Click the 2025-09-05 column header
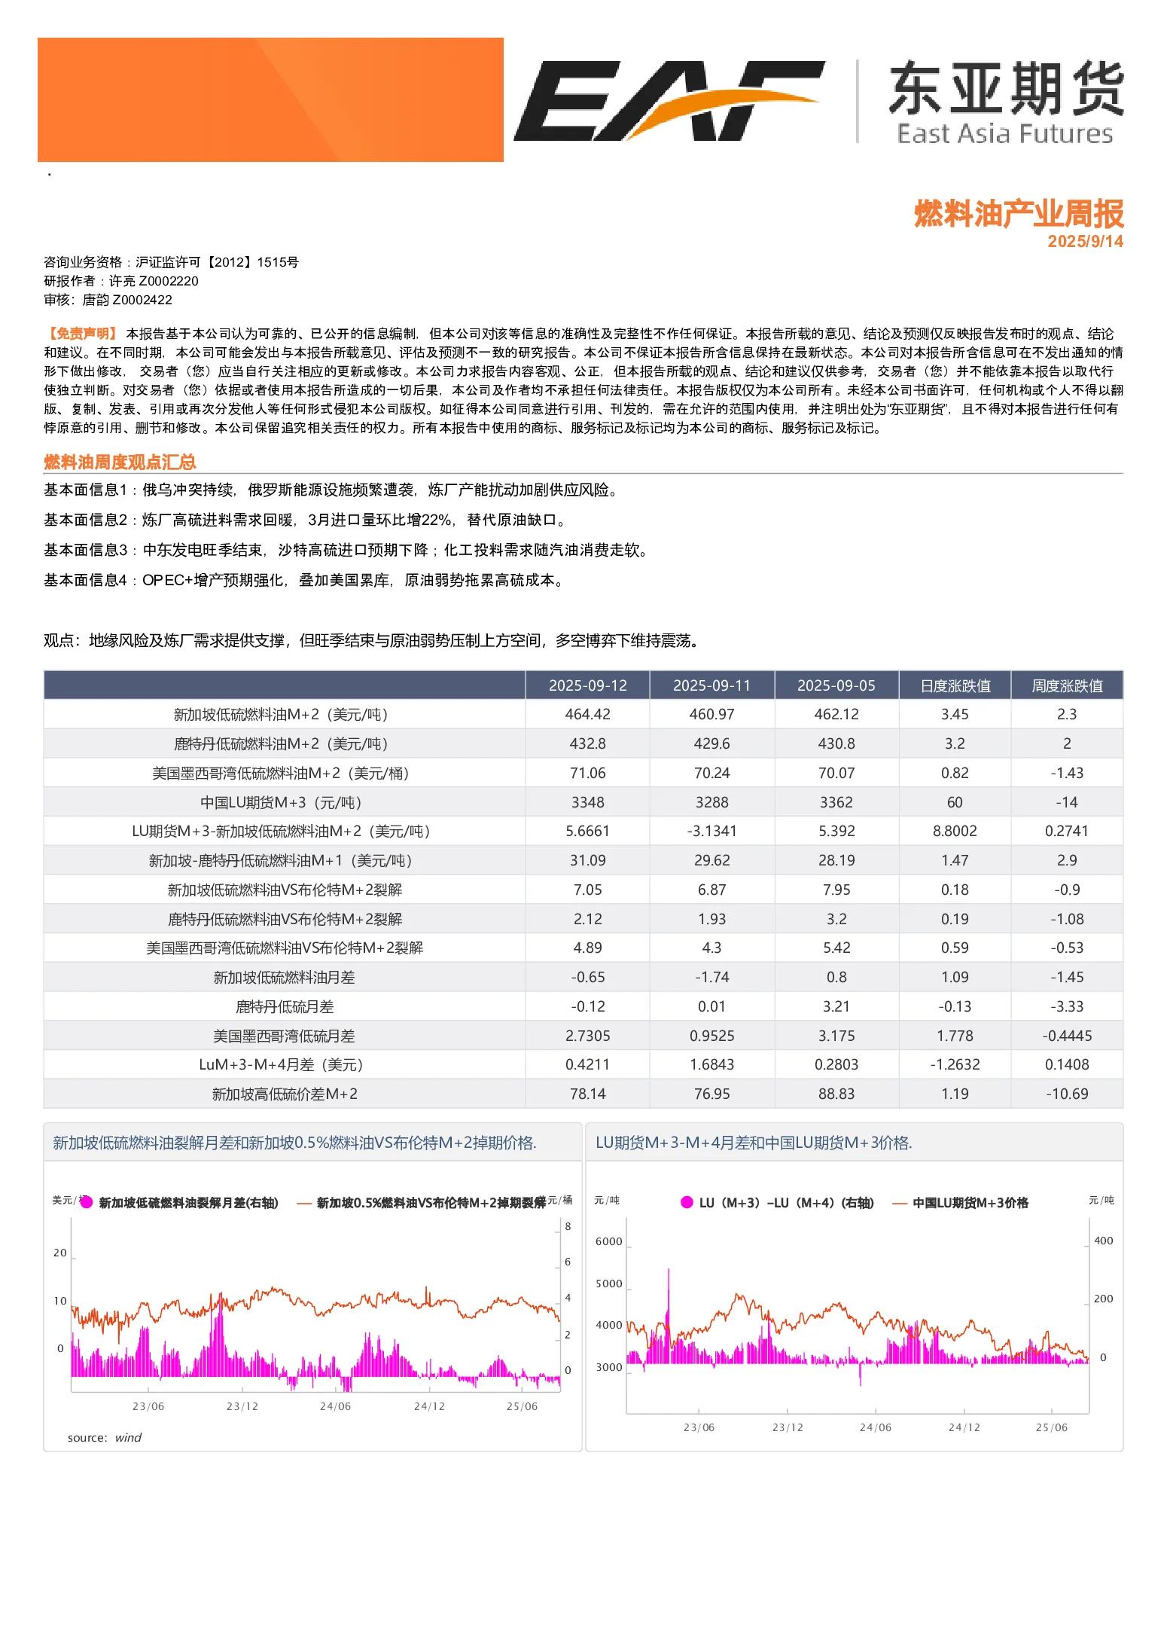1167x1636 pixels. click(836, 685)
